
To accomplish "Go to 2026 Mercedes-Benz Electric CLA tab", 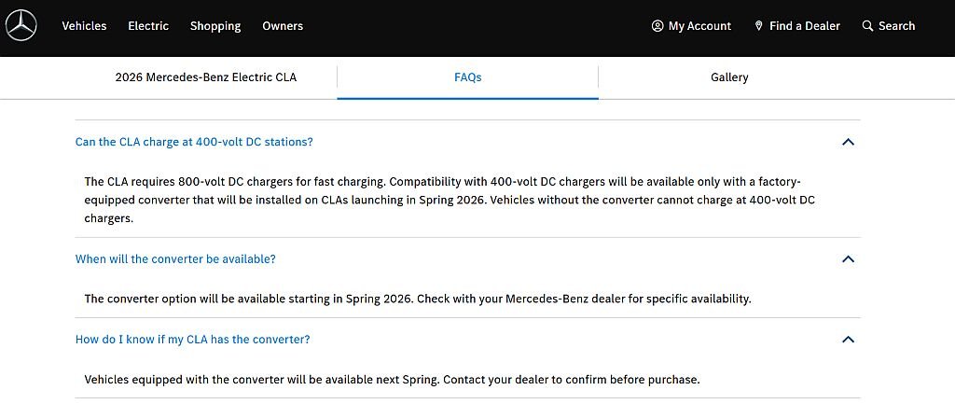I will (x=206, y=77).
